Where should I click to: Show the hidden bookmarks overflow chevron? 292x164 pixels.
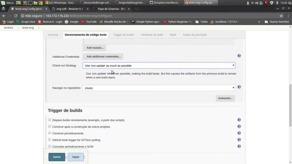pos(259,22)
